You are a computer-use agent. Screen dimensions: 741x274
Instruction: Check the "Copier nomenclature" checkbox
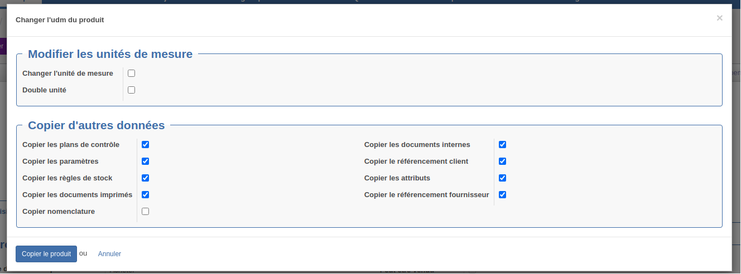[x=145, y=211]
